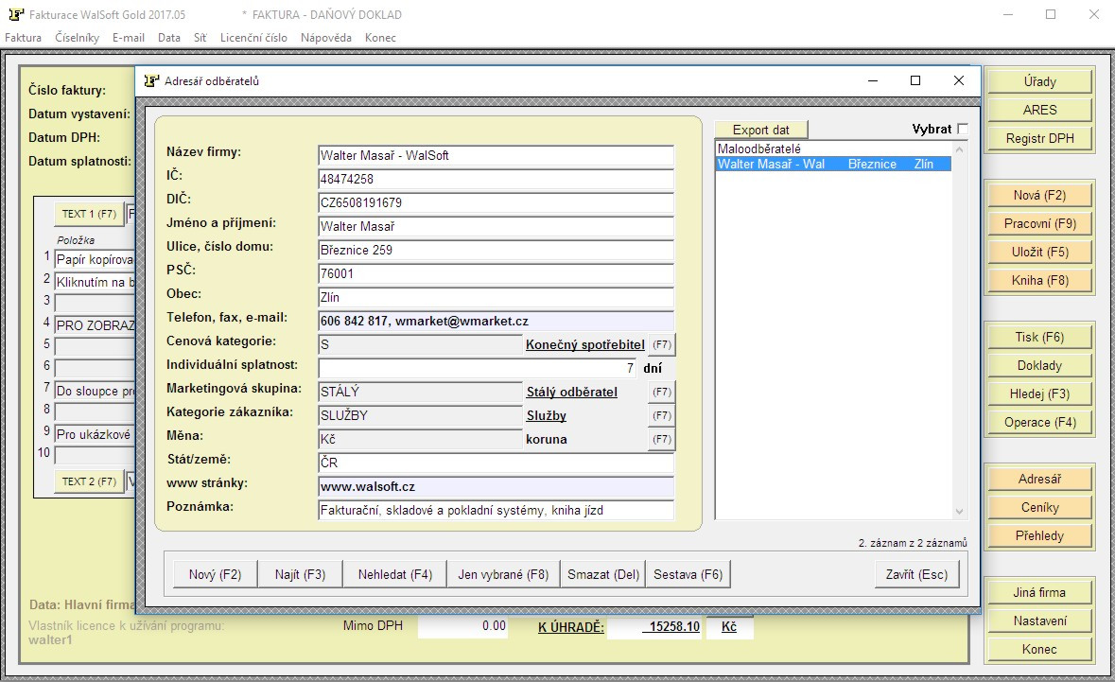Click the Export dat button

761,130
